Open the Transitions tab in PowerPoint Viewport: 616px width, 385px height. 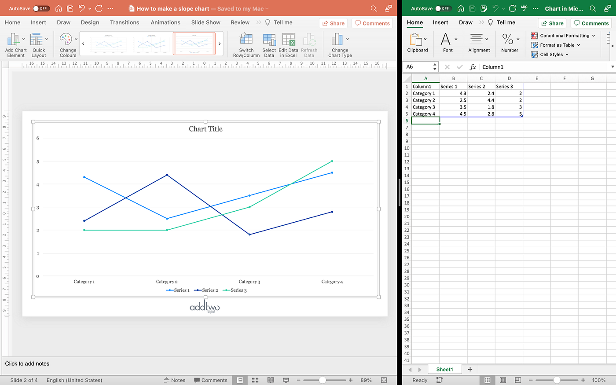(125, 22)
